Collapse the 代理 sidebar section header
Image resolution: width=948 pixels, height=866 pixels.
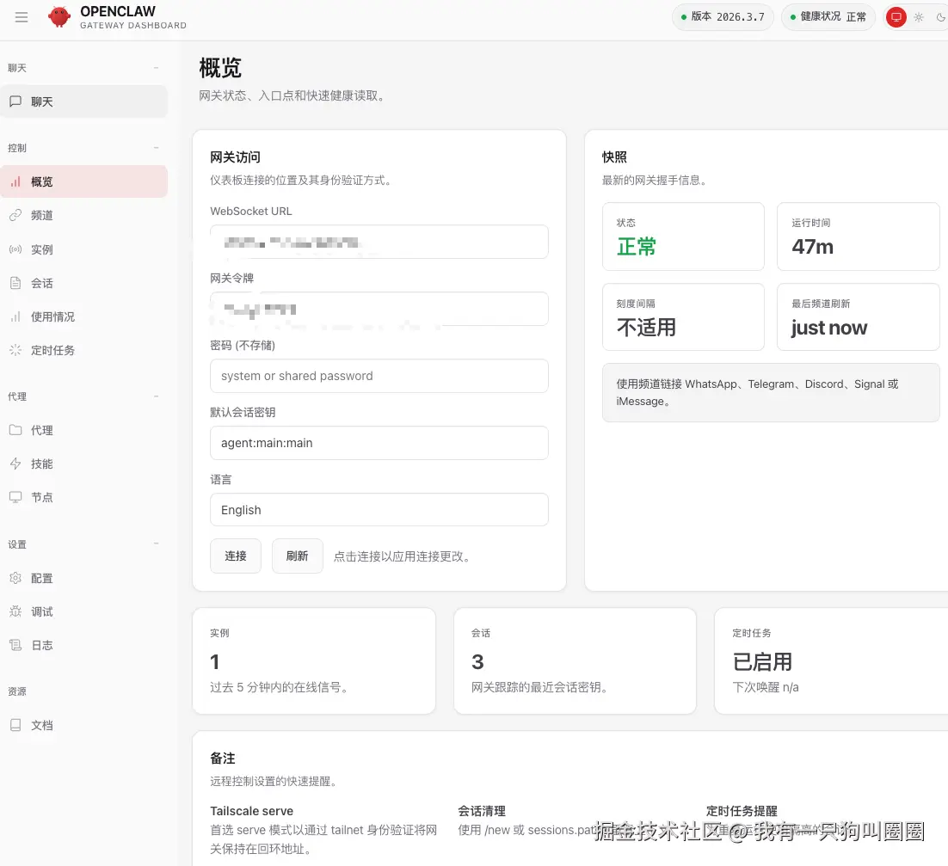click(83, 396)
